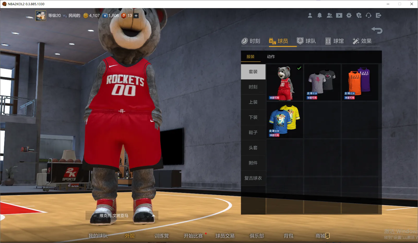
Task: Select the 服装 sub-tab
Action: [250, 57]
